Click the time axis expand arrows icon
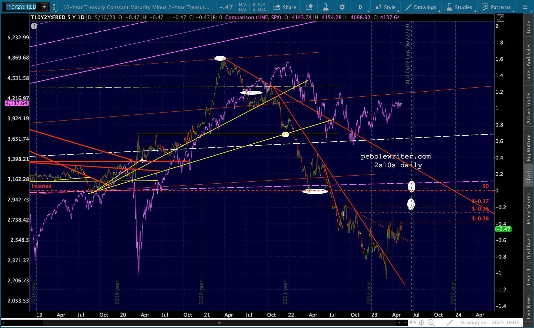 (x=413, y=323)
